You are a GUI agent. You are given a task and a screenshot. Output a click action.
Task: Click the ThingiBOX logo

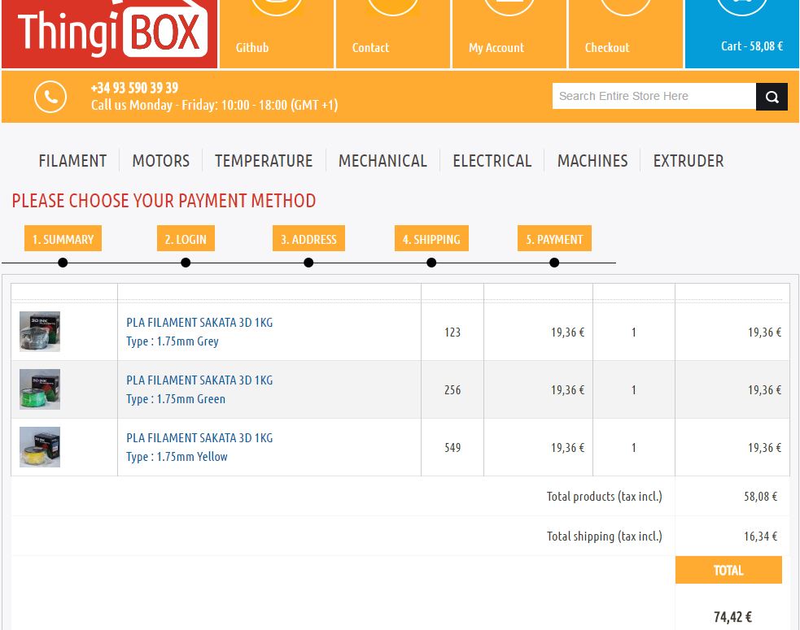click(x=110, y=33)
